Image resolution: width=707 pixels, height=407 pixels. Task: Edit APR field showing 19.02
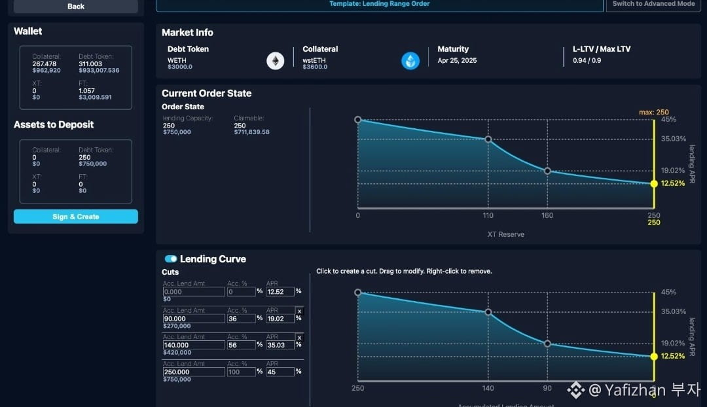click(280, 318)
